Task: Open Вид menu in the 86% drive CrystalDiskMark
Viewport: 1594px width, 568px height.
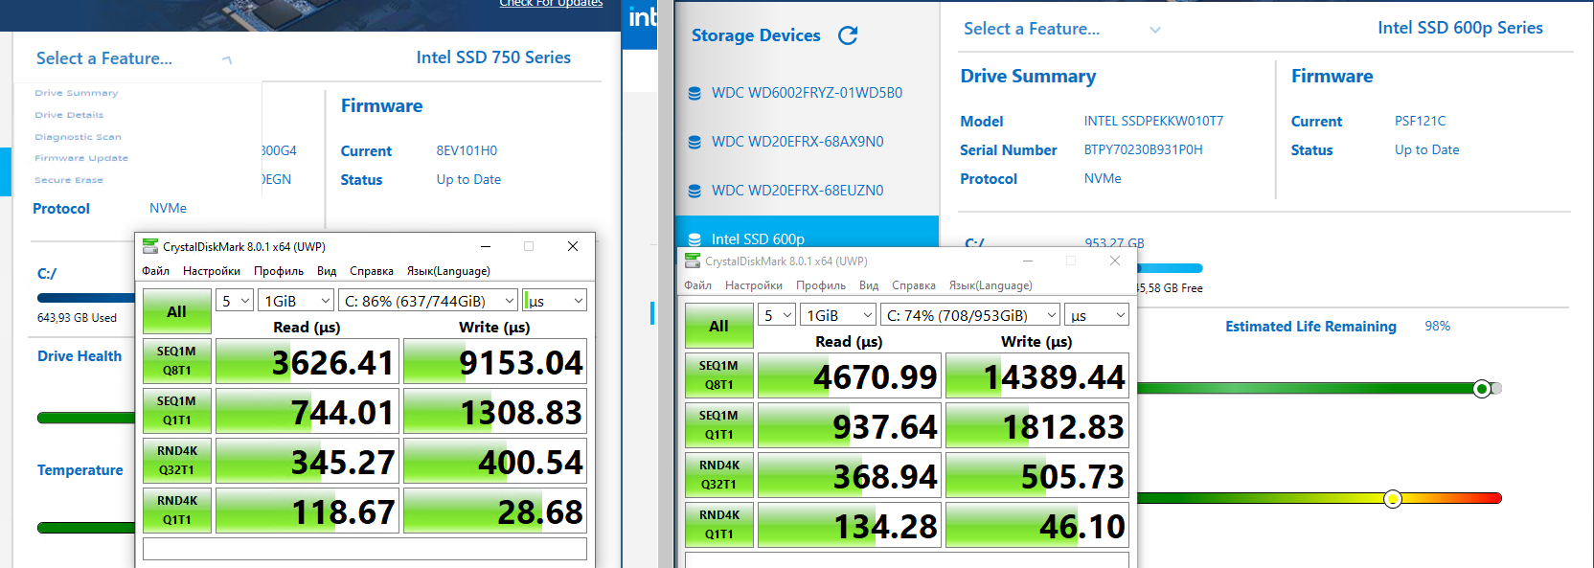Action: (327, 271)
